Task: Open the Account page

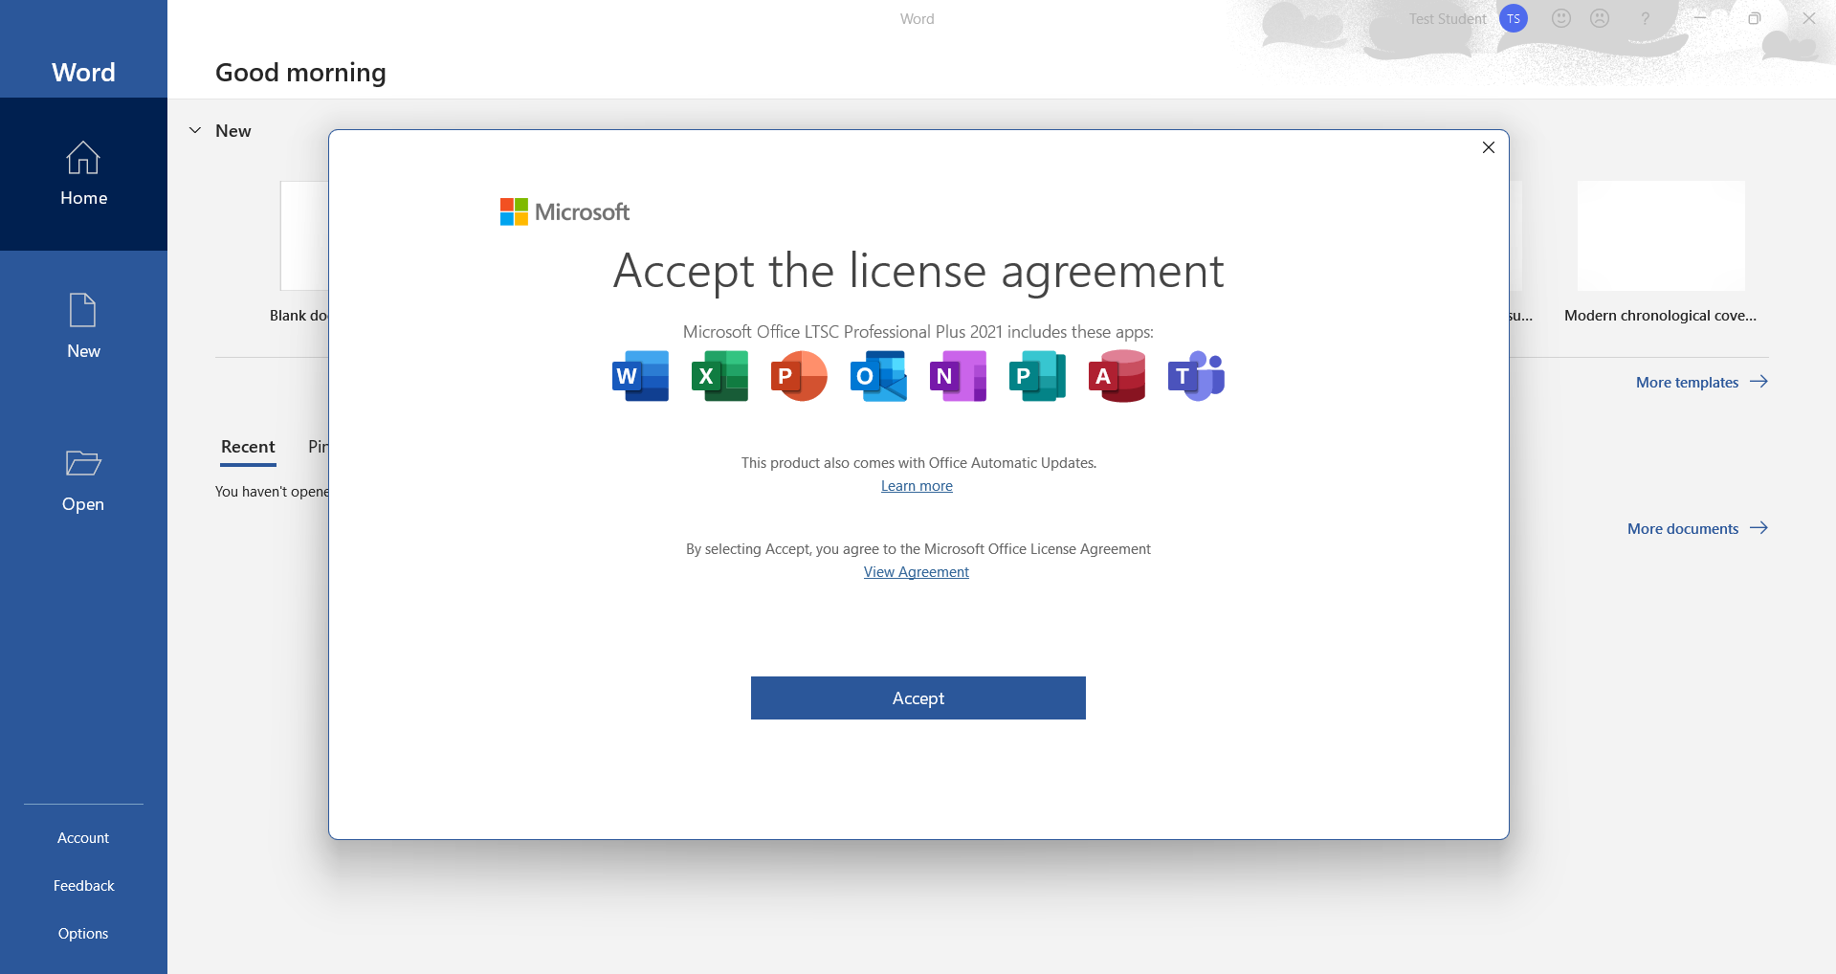Action: [83, 838]
